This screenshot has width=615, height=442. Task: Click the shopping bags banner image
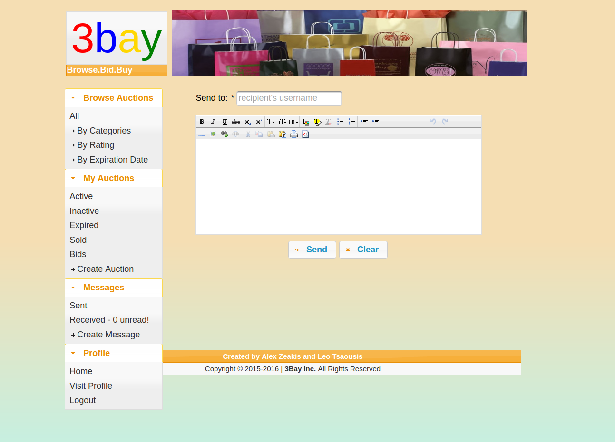tap(349, 43)
